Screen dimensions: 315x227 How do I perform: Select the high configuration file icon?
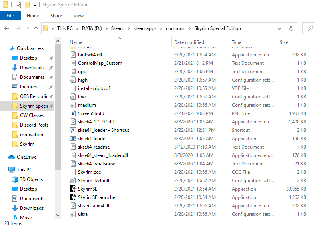73,80
